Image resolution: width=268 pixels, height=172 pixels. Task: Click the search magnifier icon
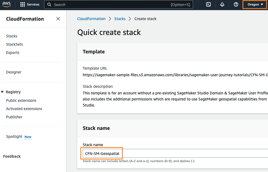coord(49,4)
